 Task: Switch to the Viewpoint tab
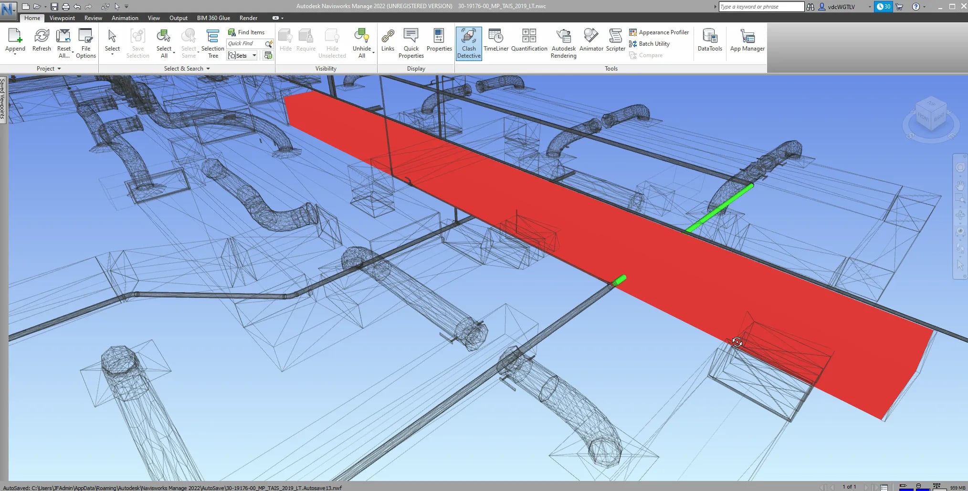coord(62,18)
